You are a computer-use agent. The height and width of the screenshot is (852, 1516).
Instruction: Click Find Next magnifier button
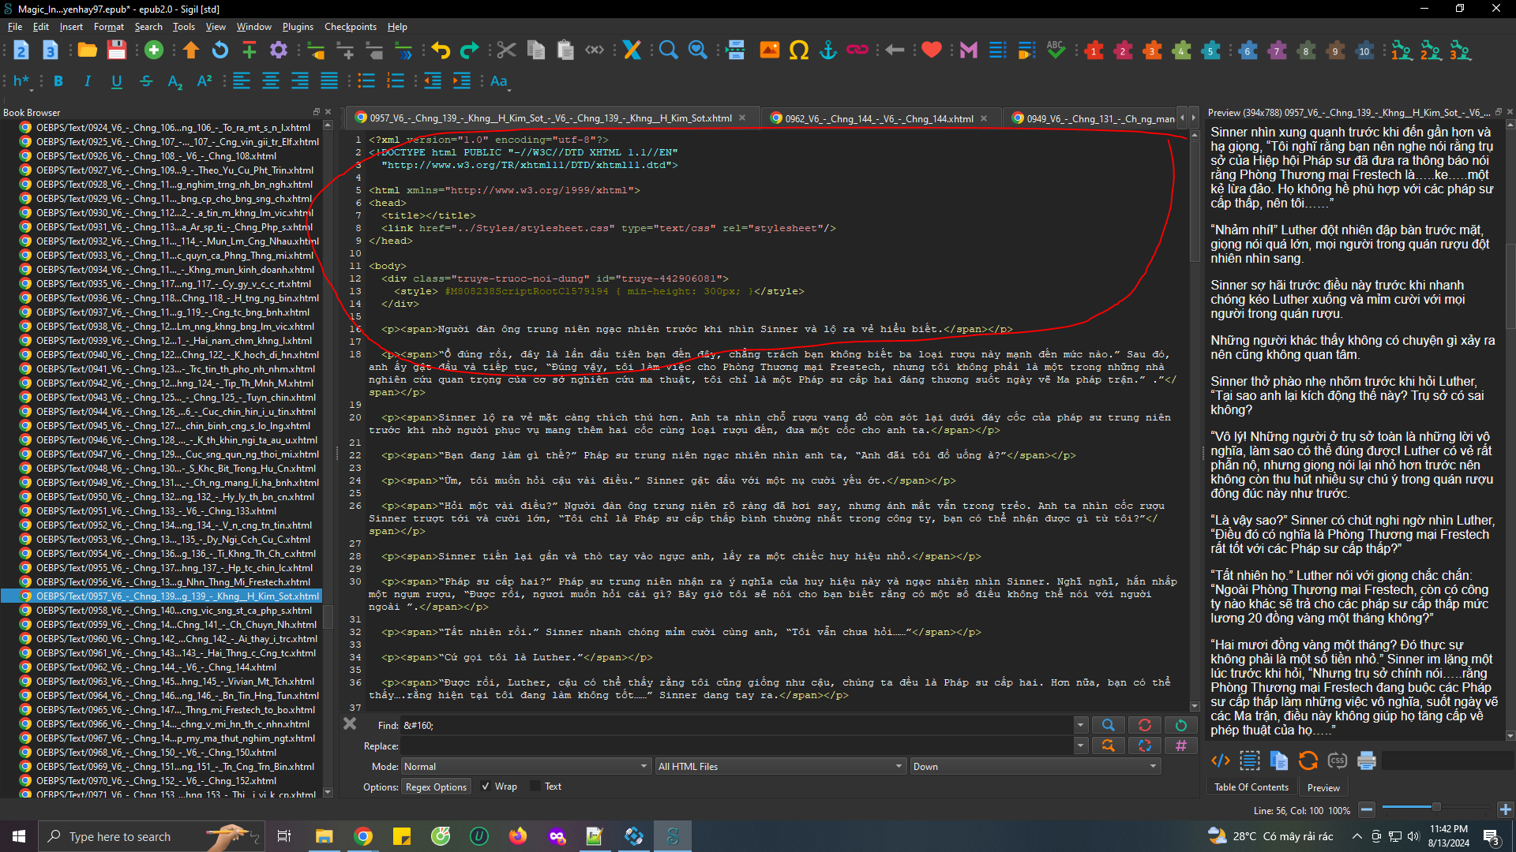point(1108,725)
